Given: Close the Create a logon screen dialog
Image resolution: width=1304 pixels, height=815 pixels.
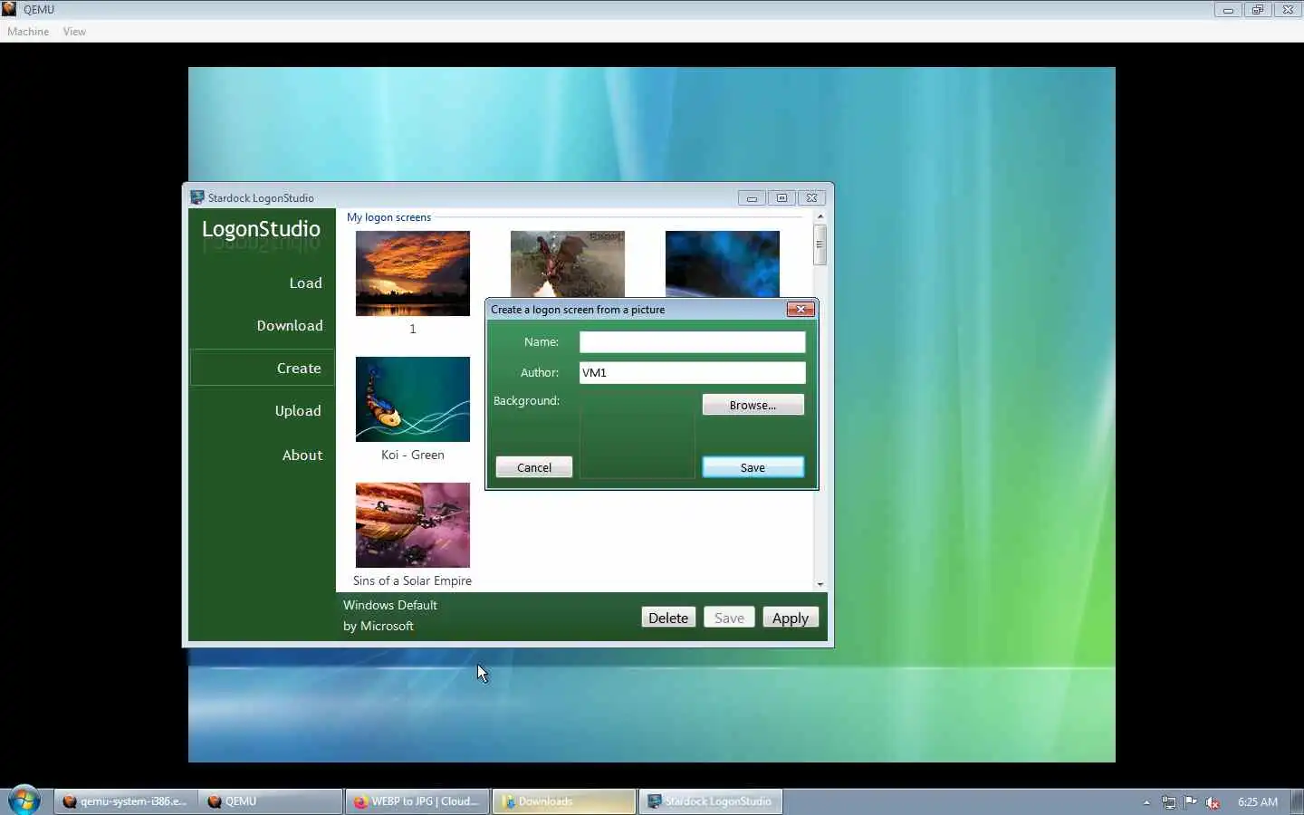Looking at the screenshot, I should click(x=801, y=310).
